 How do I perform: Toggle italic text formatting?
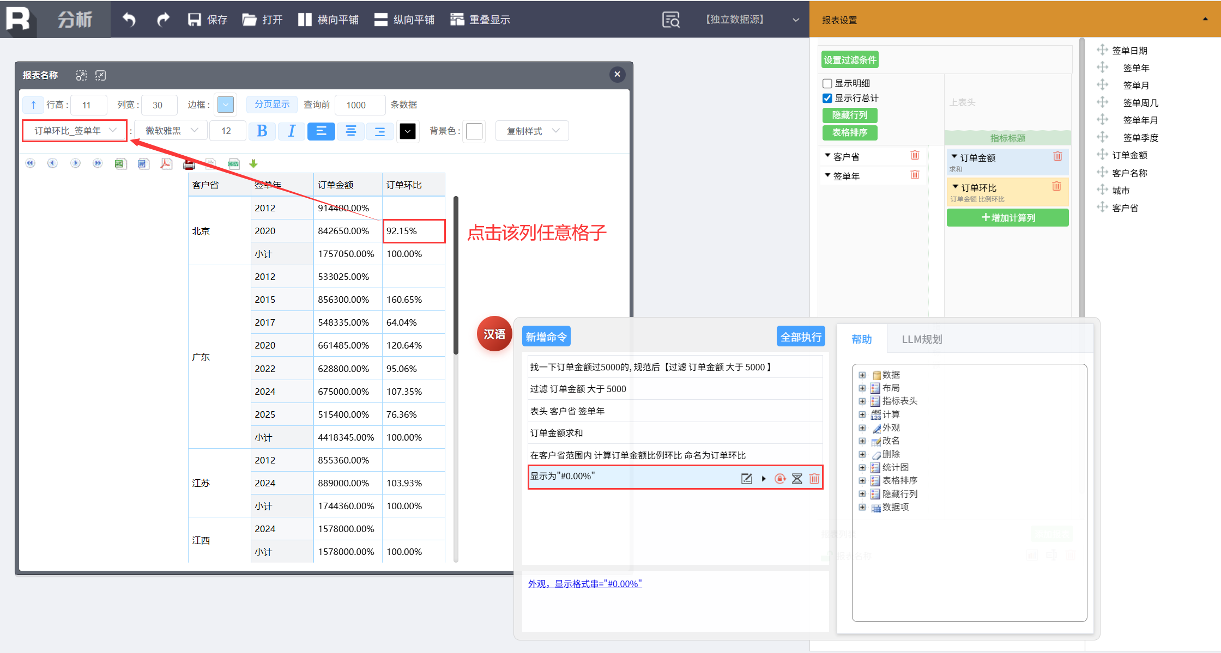click(292, 131)
